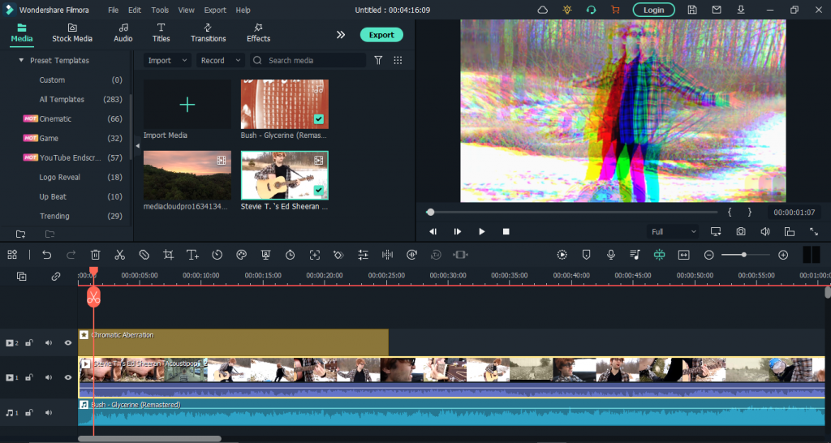Delete the selected clip via trash icon
Viewport: 831px width, 443px height.
coord(96,255)
